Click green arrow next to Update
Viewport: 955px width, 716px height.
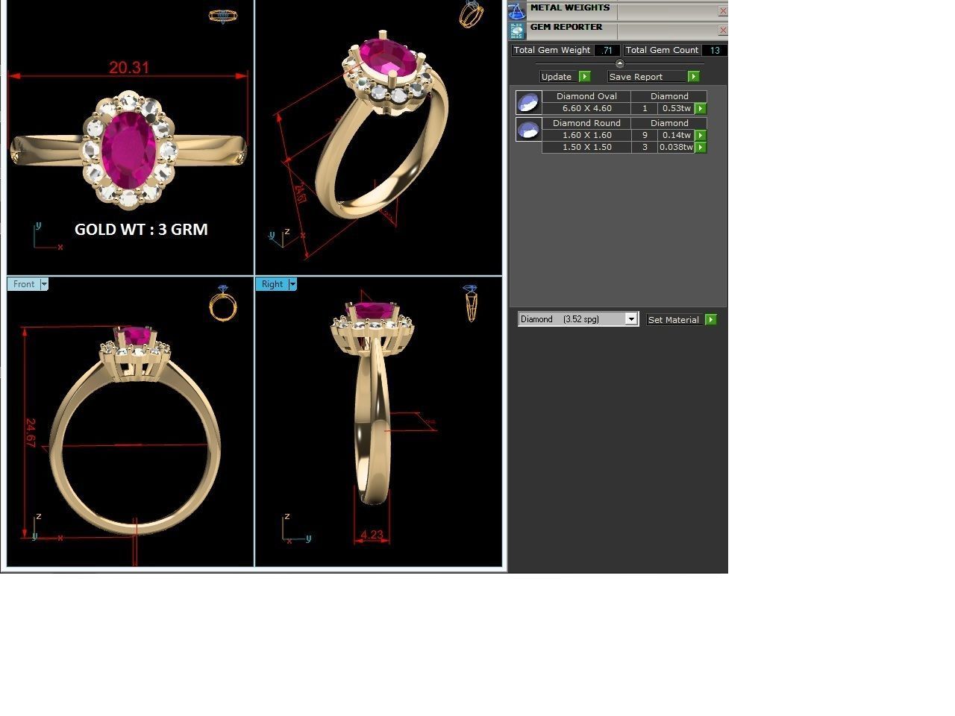584,76
